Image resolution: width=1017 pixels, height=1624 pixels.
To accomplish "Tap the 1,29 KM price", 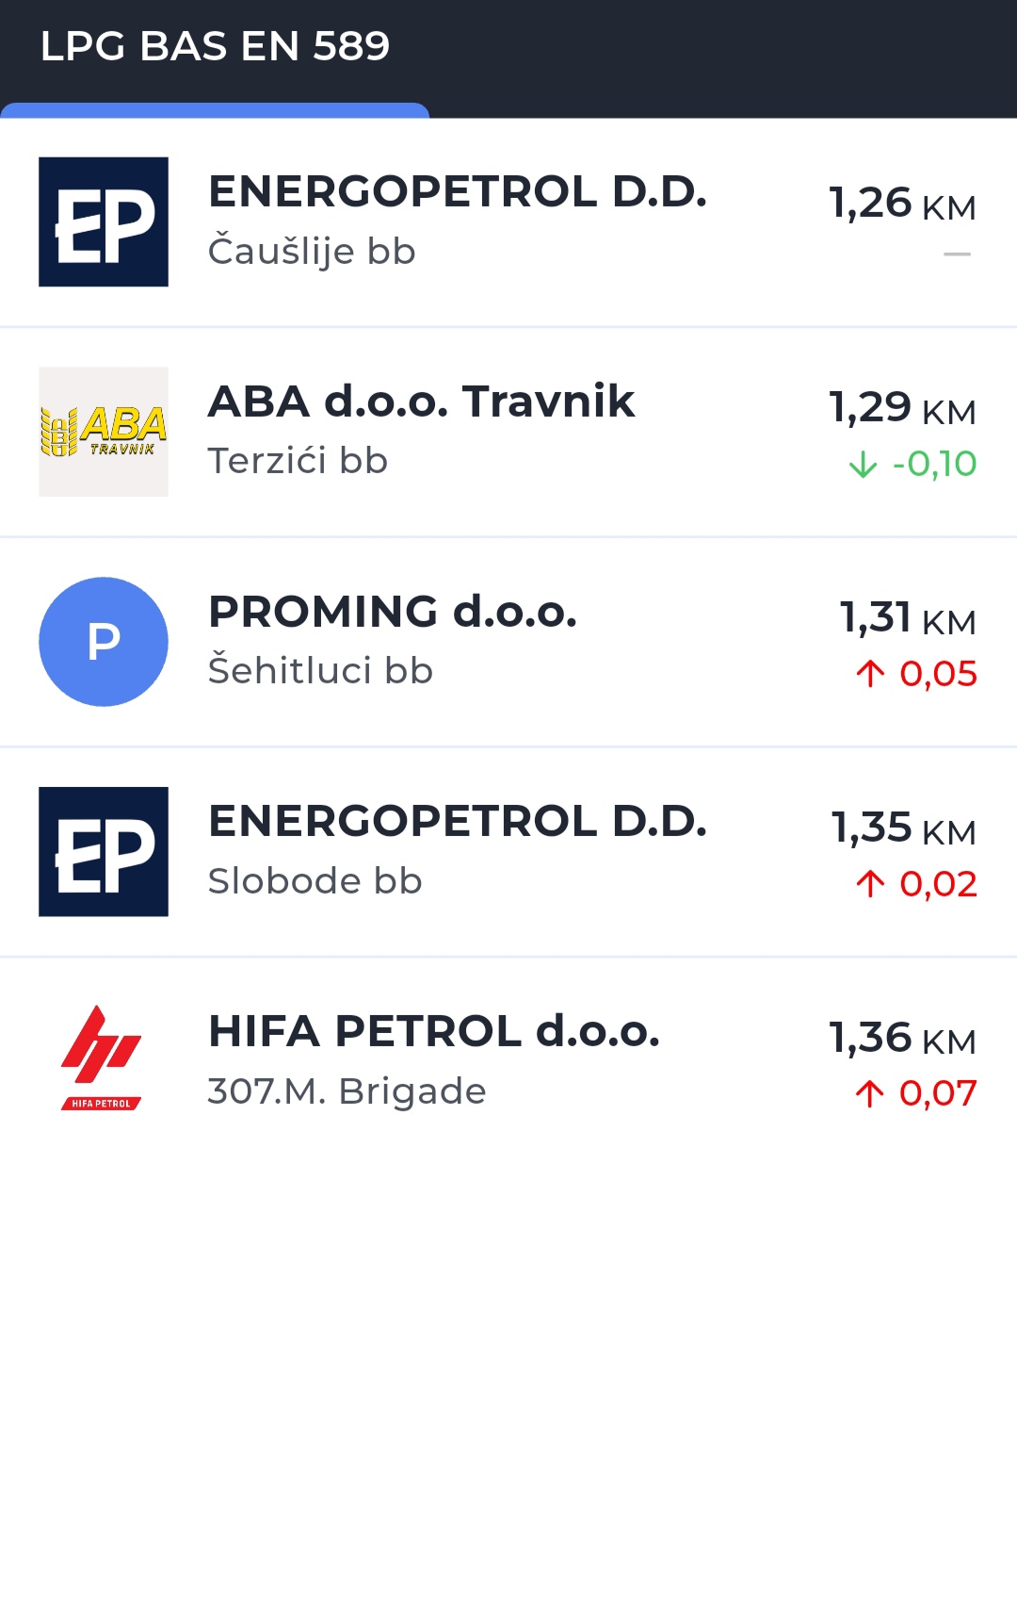I will 902,408.
